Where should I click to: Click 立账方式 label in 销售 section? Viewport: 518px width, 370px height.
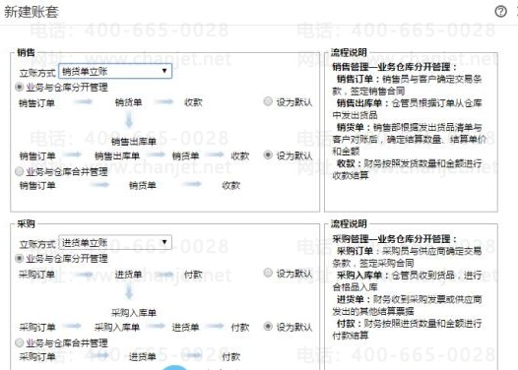[x=37, y=73]
